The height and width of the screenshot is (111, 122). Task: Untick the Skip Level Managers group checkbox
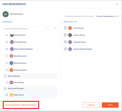(x=5, y=88)
